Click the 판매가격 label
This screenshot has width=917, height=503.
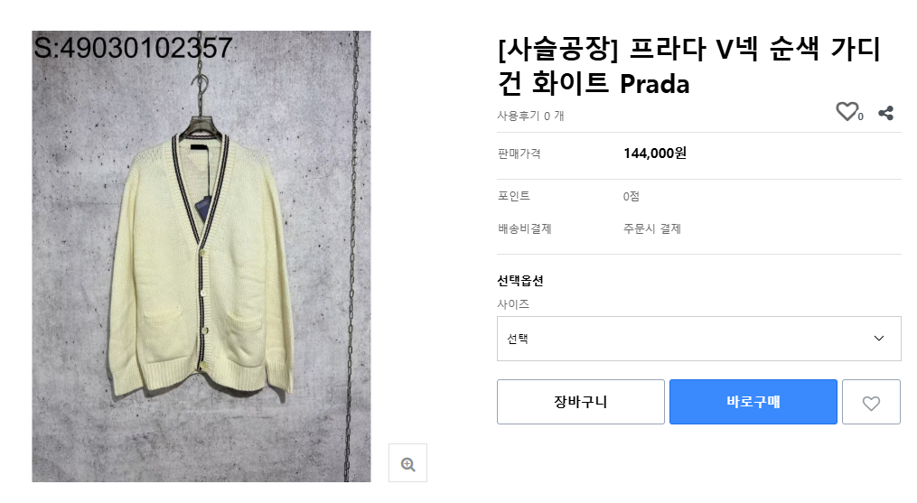(x=519, y=154)
